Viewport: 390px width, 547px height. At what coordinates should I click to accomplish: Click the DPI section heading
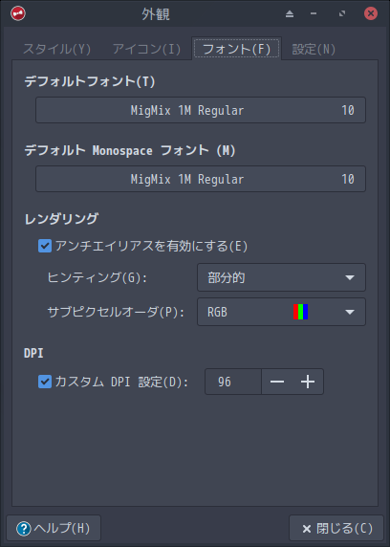(x=33, y=353)
